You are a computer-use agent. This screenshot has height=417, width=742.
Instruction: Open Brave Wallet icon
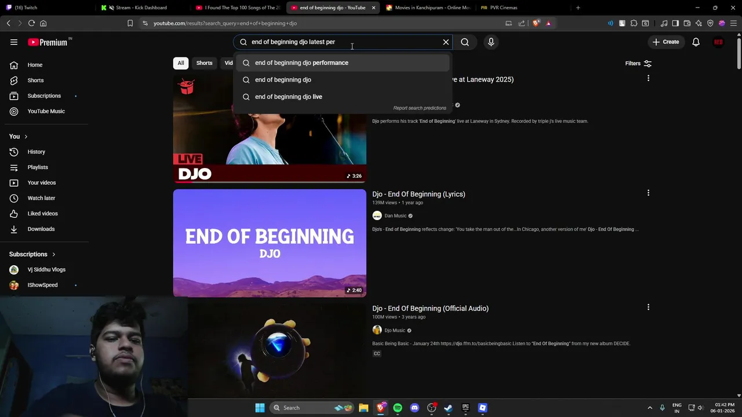687,23
